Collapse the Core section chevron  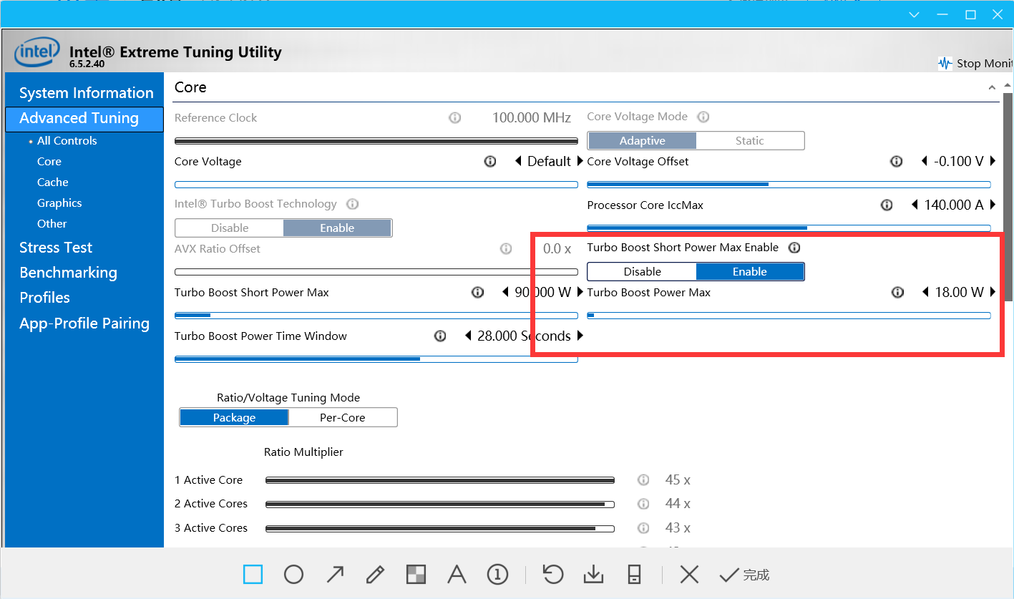[x=992, y=87]
